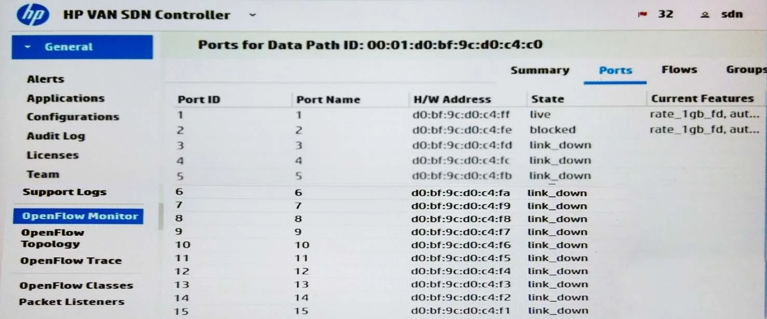
Task: Open Alerts in the sidebar
Action: point(46,79)
